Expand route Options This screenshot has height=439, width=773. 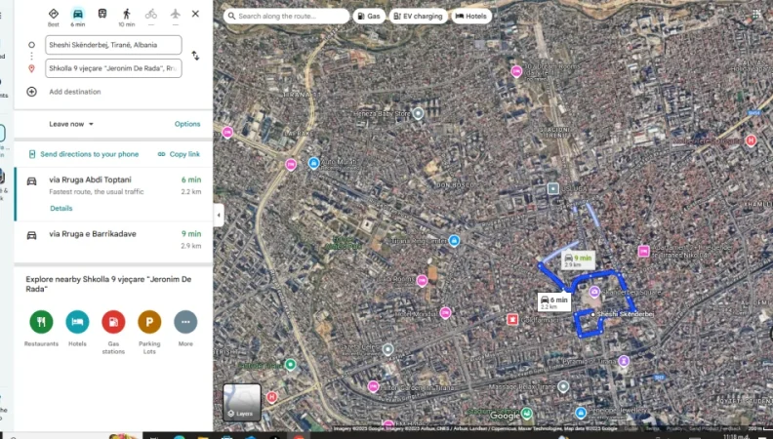(187, 124)
